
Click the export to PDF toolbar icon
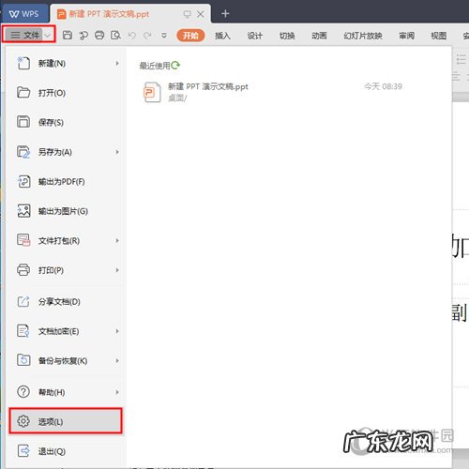tap(83, 36)
